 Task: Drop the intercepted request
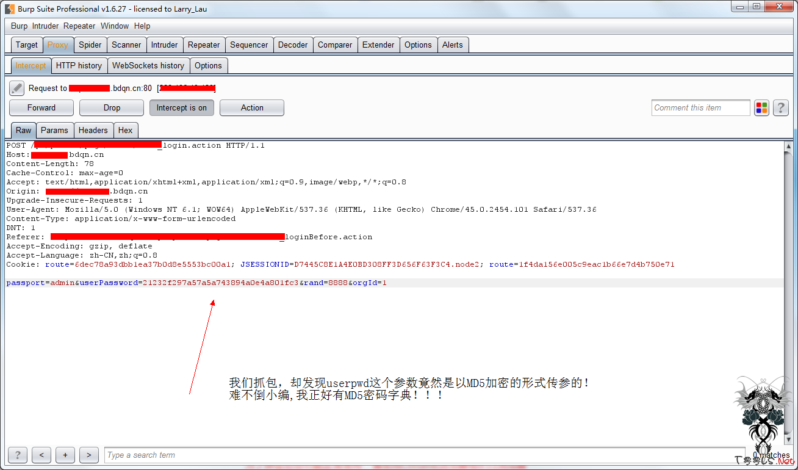112,108
